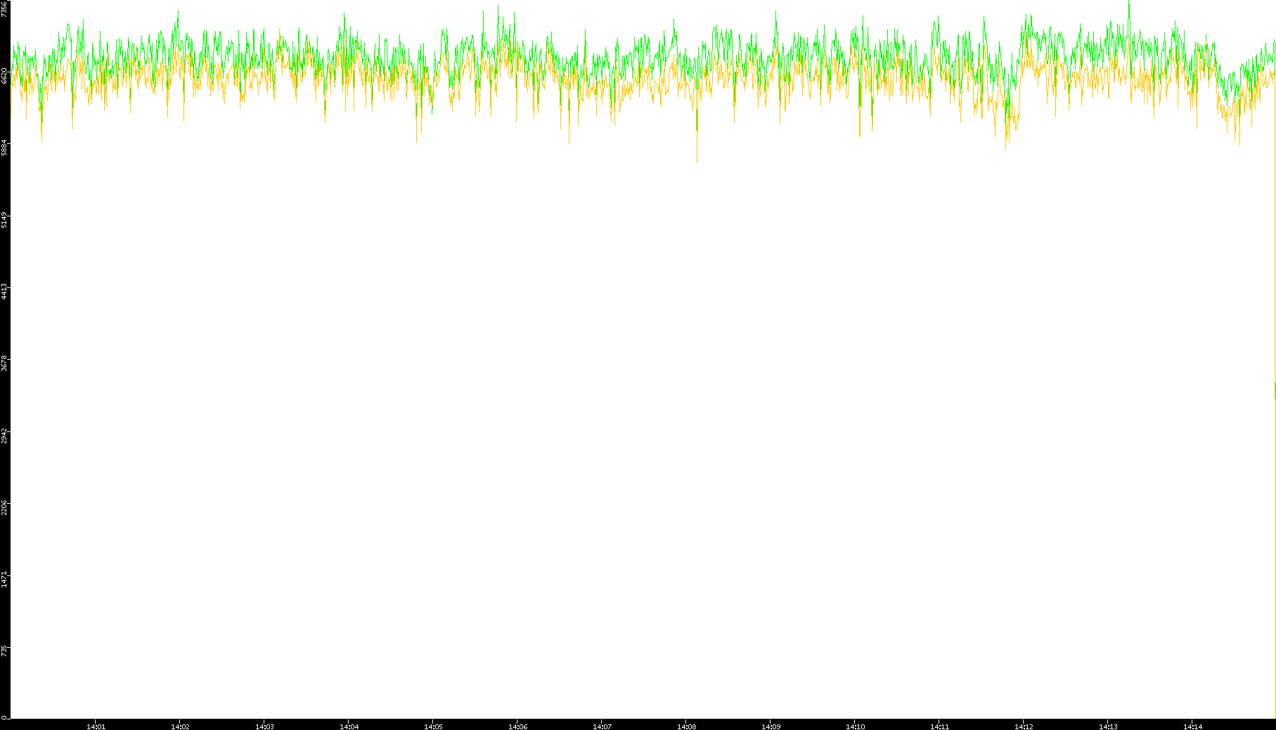Click the 14:12 time label
The height and width of the screenshot is (730, 1276).
click(x=1024, y=726)
